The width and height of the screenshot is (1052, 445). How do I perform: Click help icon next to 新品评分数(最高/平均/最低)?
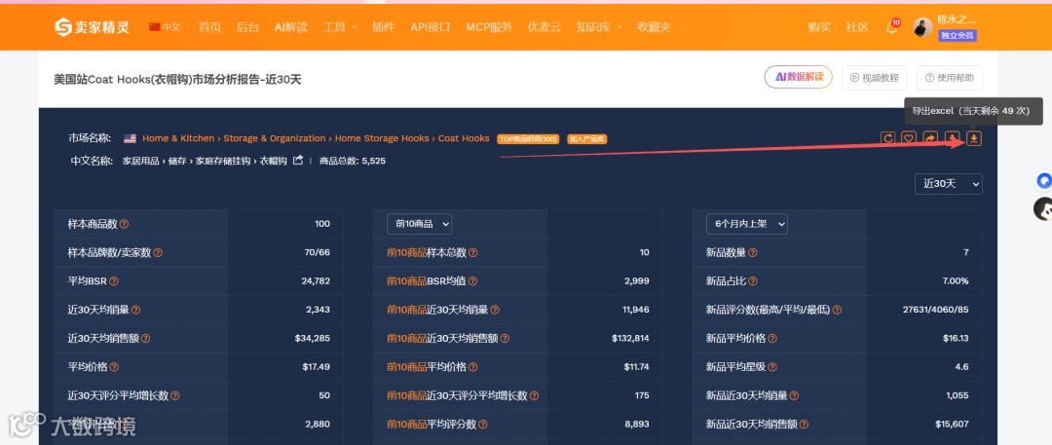838,310
